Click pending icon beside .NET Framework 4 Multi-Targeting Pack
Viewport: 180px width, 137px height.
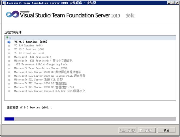9,65
